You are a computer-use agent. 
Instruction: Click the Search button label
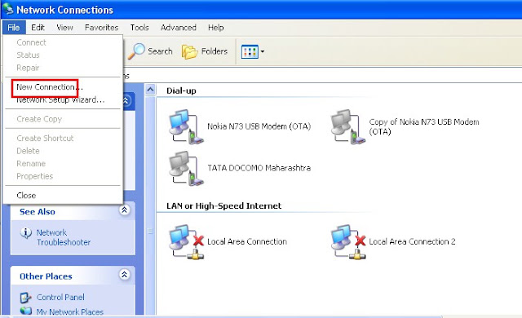click(160, 51)
